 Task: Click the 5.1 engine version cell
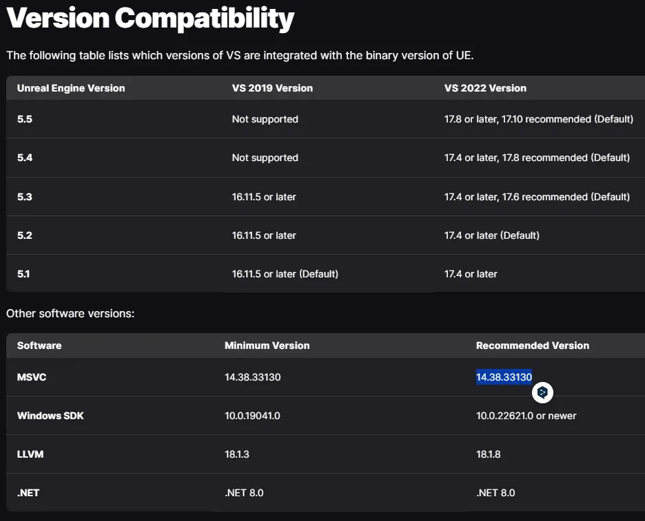click(23, 274)
